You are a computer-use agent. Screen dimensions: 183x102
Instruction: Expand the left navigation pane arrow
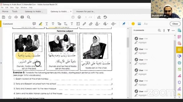1,63
